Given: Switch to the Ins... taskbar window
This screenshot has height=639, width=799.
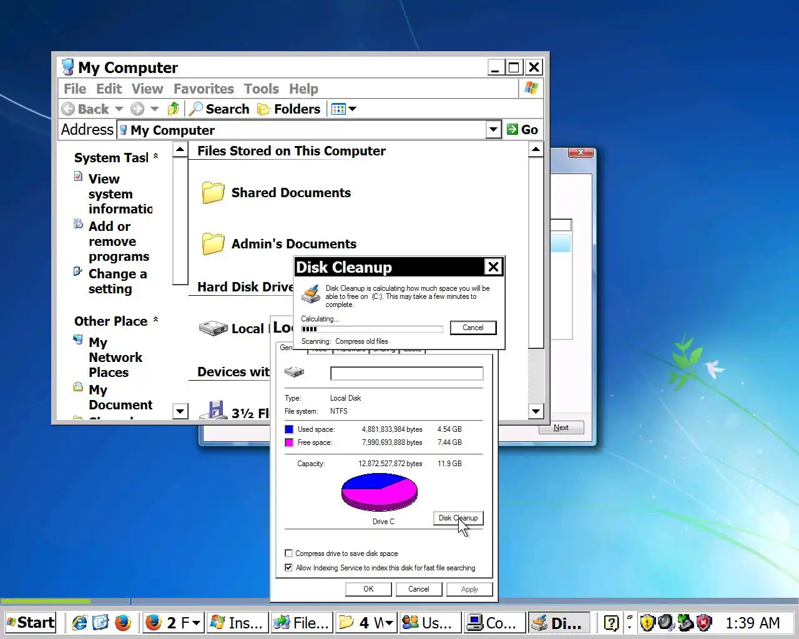Looking at the screenshot, I should coord(238,623).
